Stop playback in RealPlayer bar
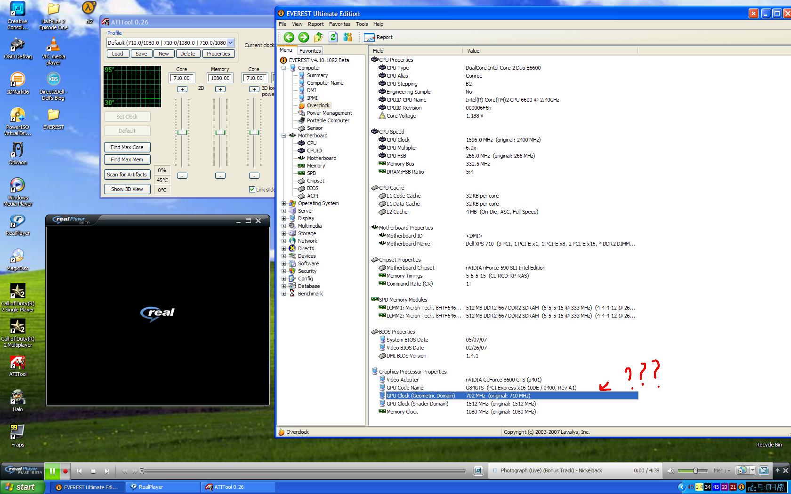791x494 pixels. pos(93,471)
